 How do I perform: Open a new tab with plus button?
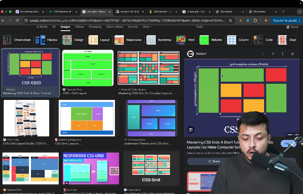click(x=283, y=12)
